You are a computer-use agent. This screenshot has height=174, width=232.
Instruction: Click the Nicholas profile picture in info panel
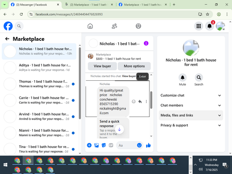(x=191, y=48)
